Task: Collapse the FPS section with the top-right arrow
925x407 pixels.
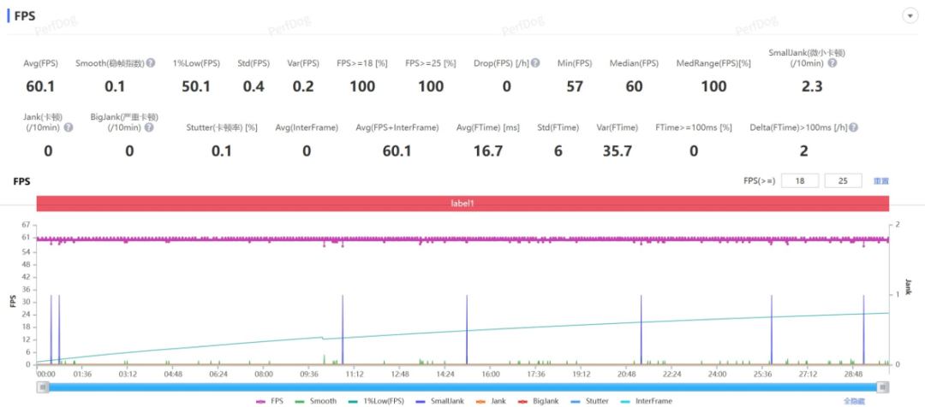Action: point(910,16)
